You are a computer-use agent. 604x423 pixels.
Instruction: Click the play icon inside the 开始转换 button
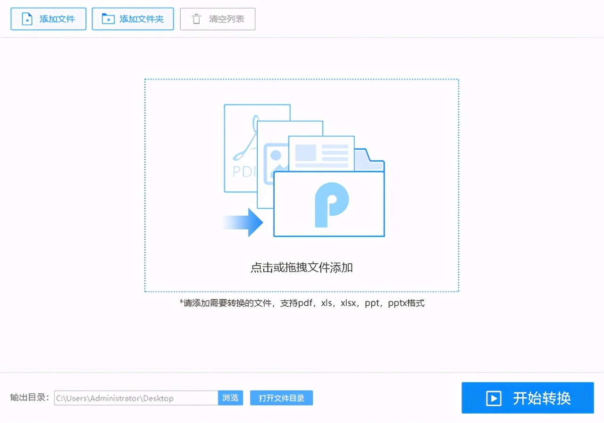494,398
